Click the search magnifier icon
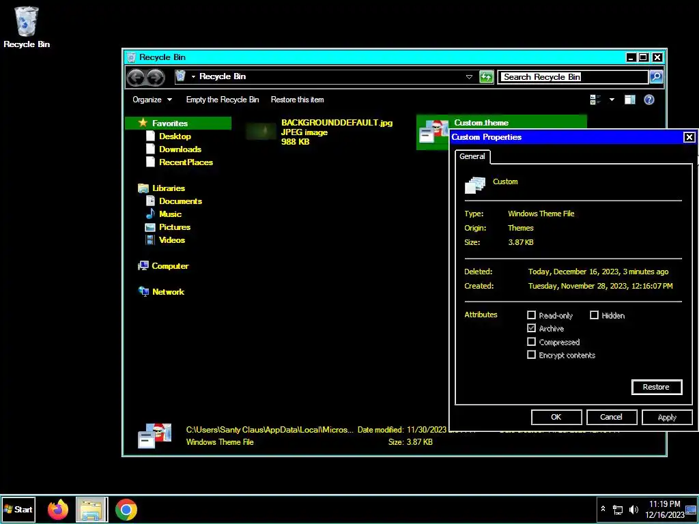 [656, 76]
